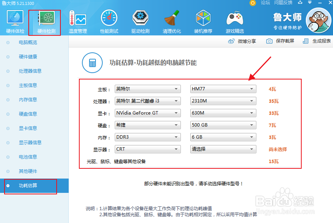Image resolution: width=333 pixels, height=223 pixels.
Task: Click 光驱、鼠标、键盘等其他设备 label
Action: (116, 162)
